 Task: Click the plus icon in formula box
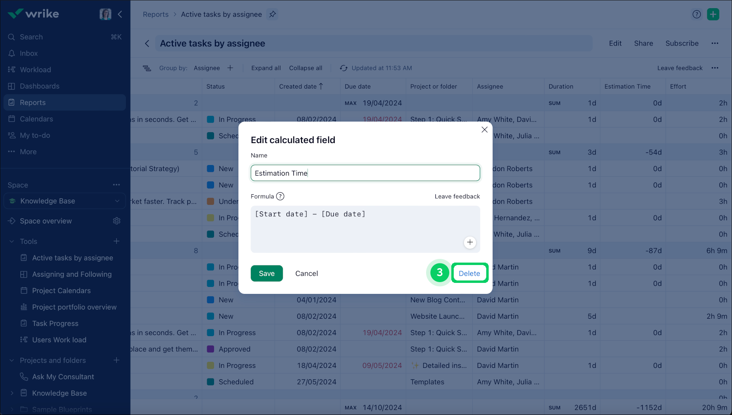pos(470,242)
